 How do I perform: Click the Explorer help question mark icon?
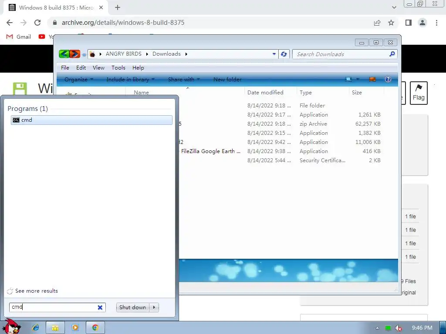tap(388, 79)
